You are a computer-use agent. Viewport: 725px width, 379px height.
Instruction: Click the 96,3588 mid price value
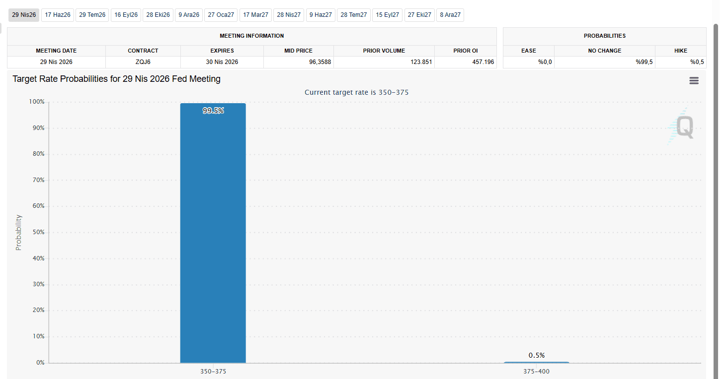(x=319, y=62)
